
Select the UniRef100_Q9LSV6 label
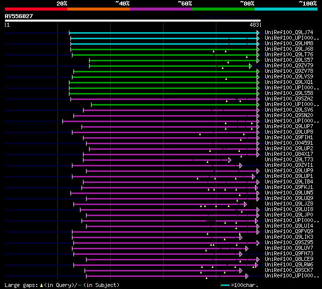289,110
